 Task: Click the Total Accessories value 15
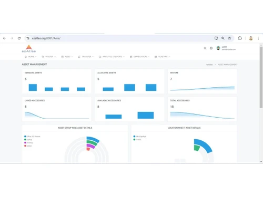[x=172, y=107]
